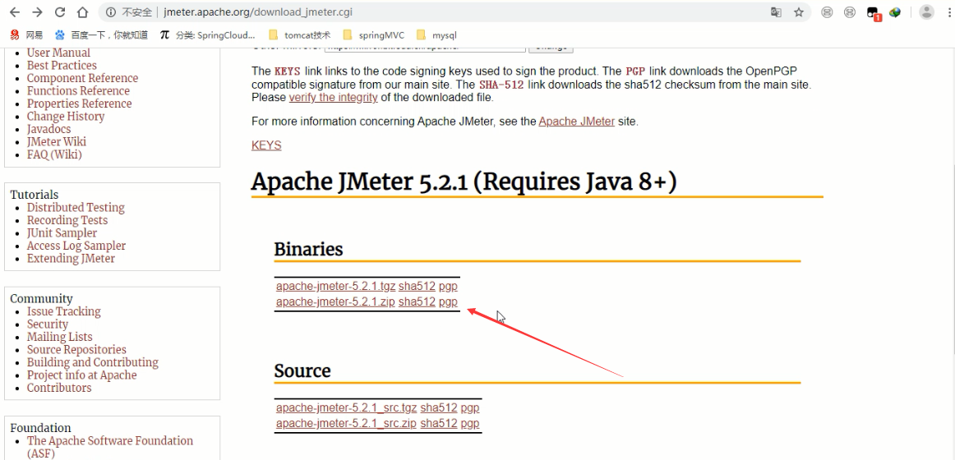
Task: Open Issue Tracking link
Action: [63, 311]
